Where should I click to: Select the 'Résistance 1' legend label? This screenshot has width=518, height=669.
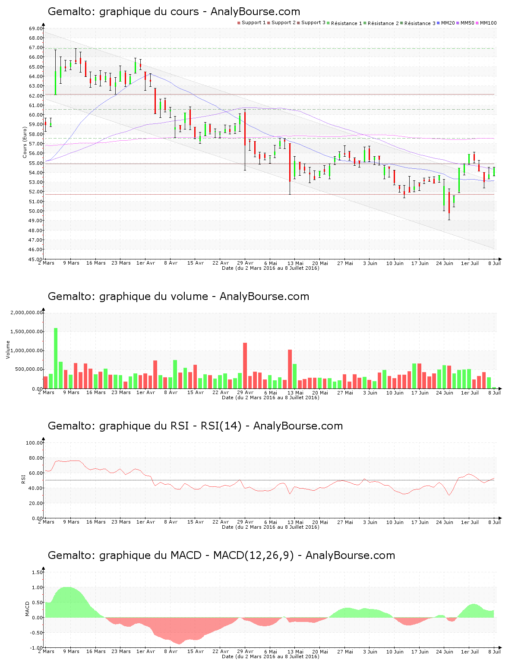[347, 23]
